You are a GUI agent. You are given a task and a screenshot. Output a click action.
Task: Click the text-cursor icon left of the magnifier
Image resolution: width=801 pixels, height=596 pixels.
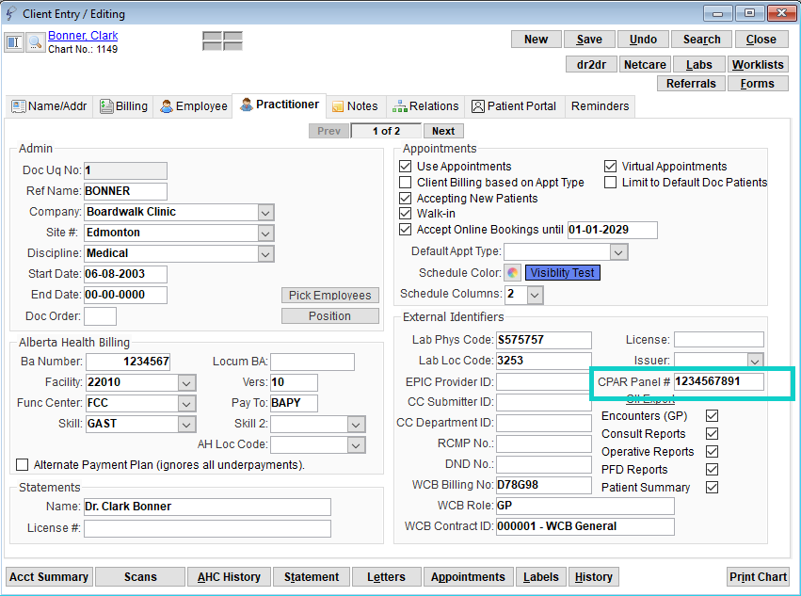coord(14,42)
